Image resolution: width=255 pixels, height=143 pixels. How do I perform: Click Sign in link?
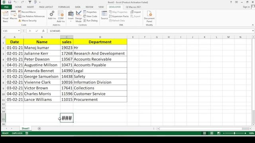click(x=246, y=7)
